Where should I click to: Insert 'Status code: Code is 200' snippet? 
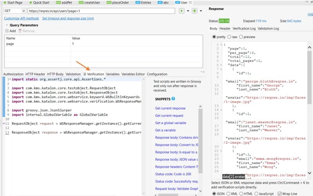pyautogui.click(x=173, y=174)
